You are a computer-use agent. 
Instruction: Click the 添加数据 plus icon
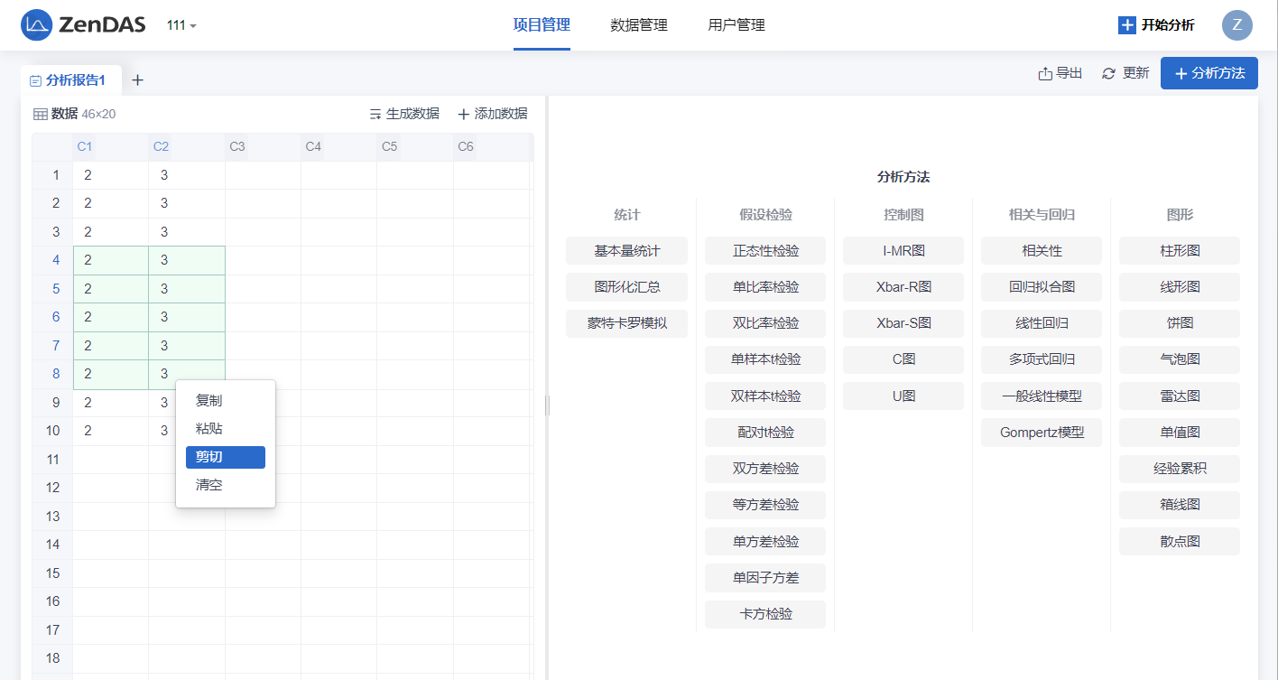click(464, 114)
